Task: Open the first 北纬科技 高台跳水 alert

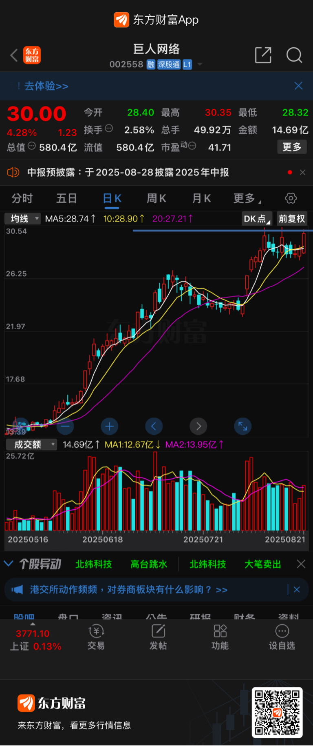Action: pyautogui.click(x=121, y=564)
